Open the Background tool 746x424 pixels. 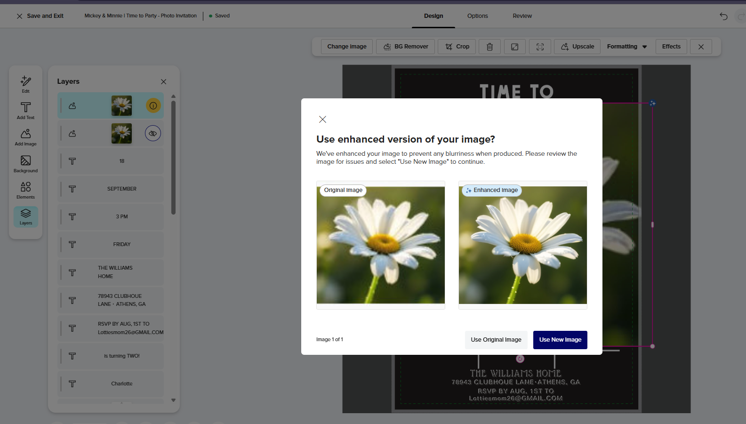click(25, 164)
